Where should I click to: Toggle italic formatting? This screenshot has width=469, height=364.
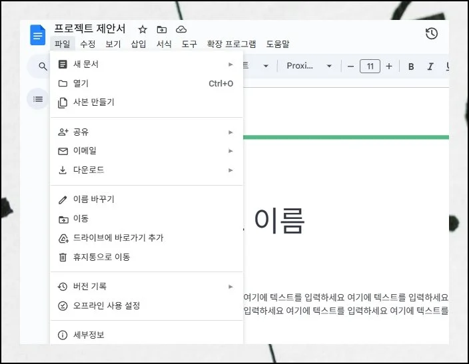pyautogui.click(x=430, y=67)
